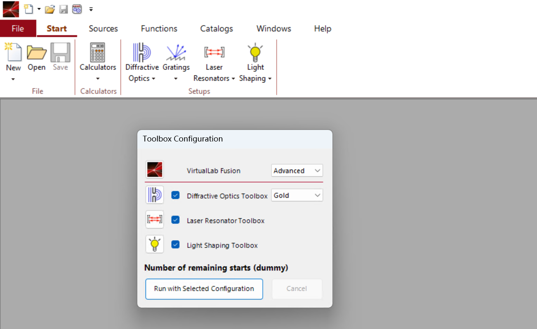Open the Gold edition dropdown
Screen dimensions: 537x329
(297, 195)
